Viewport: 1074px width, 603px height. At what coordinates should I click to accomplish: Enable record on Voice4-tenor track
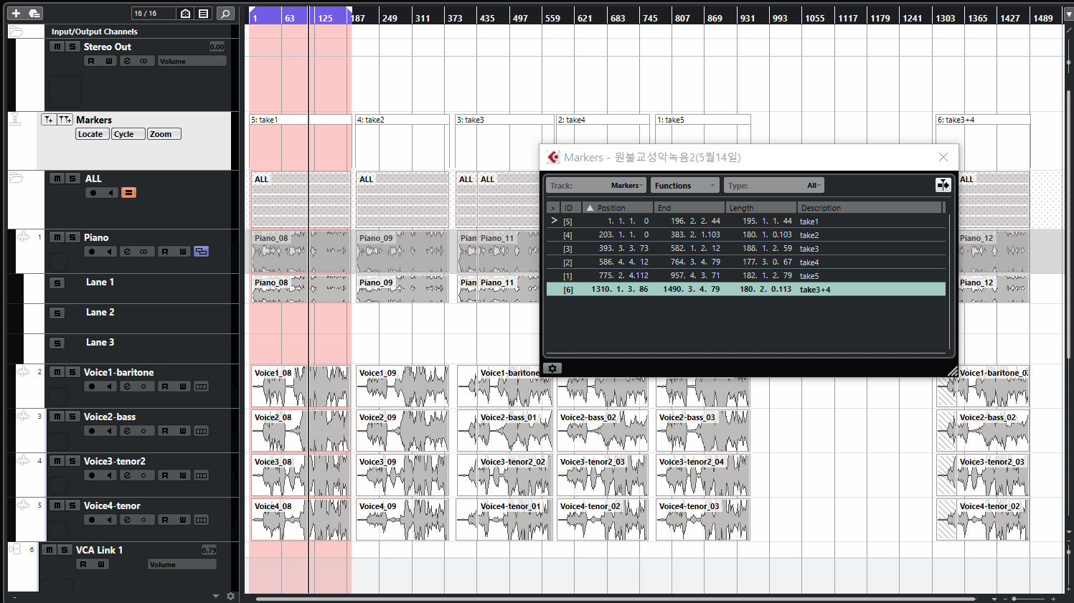click(92, 520)
